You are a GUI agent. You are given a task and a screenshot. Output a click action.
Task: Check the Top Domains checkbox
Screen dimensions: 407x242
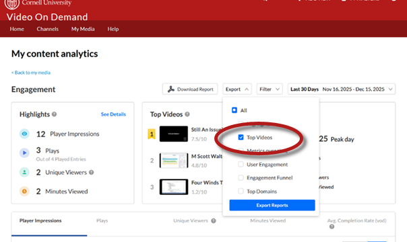241,192
